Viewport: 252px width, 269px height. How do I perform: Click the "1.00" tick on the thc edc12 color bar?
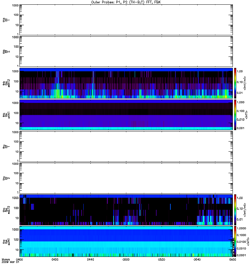coord(240,198)
